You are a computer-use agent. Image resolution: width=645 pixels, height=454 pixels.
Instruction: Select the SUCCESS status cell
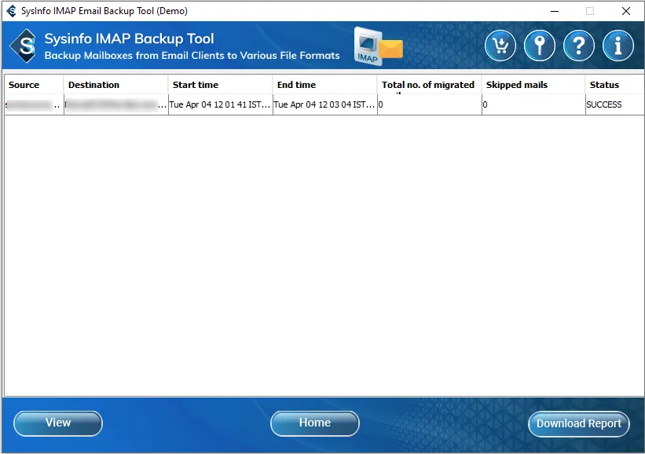point(614,104)
